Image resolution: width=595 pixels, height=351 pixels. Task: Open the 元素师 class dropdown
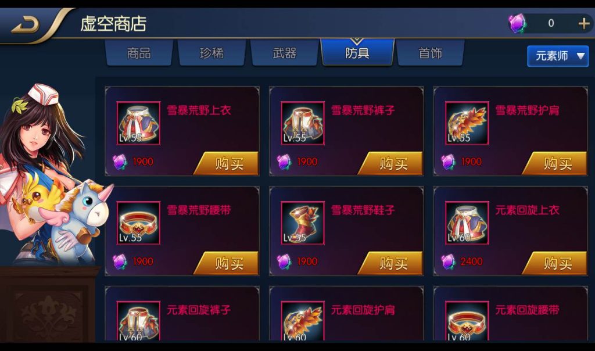(x=558, y=56)
